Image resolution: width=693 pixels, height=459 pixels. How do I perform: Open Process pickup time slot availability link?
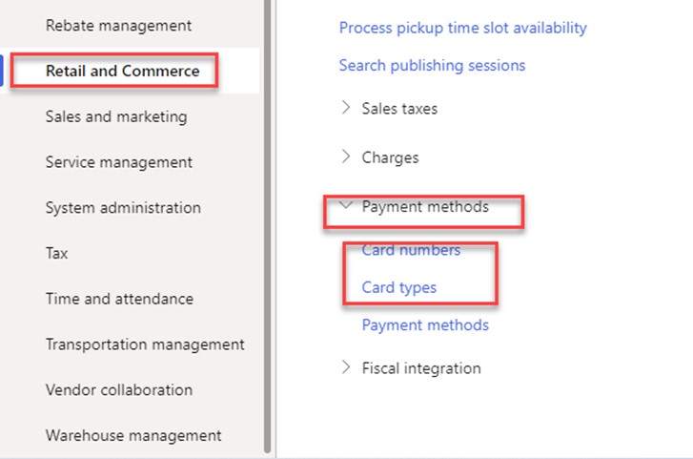[462, 28]
